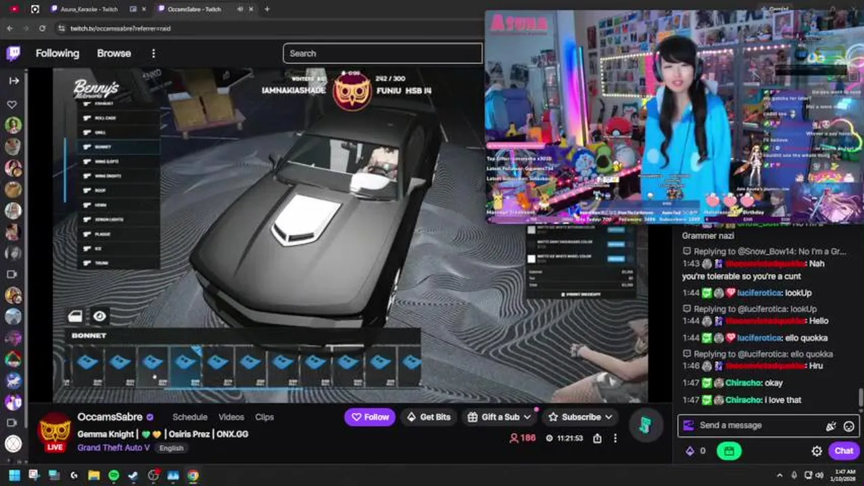The width and height of the screenshot is (864, 486).
Task: Click the luciferotica username saying ello quokka
Action: pyautogui.click(x=759, y=337)
